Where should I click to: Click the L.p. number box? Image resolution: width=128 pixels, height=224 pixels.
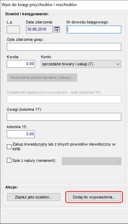coord(13,29)
